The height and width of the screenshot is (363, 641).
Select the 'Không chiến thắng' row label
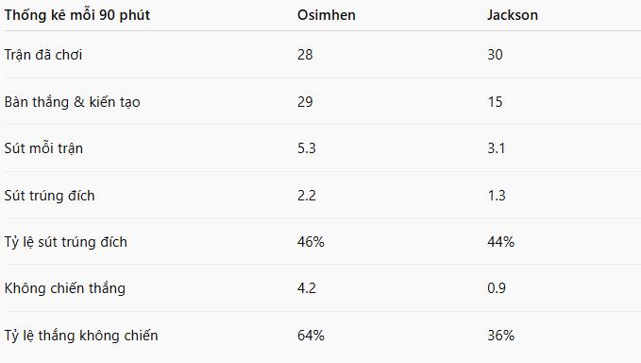(x=65, y=288)
